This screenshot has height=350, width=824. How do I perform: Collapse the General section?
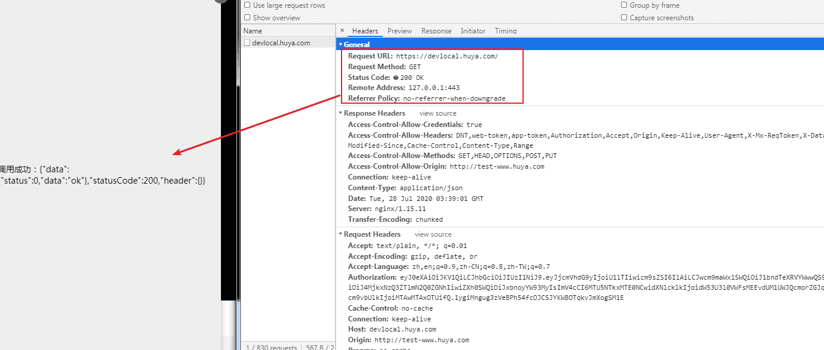pos(340,45)
